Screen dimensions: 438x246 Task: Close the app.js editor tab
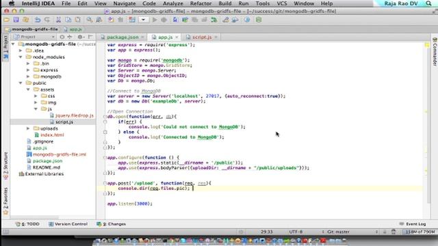(177, 37)
